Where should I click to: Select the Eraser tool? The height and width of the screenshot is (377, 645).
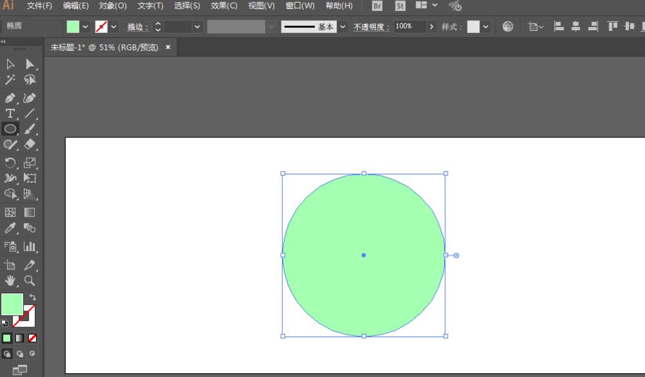[30, 145]
